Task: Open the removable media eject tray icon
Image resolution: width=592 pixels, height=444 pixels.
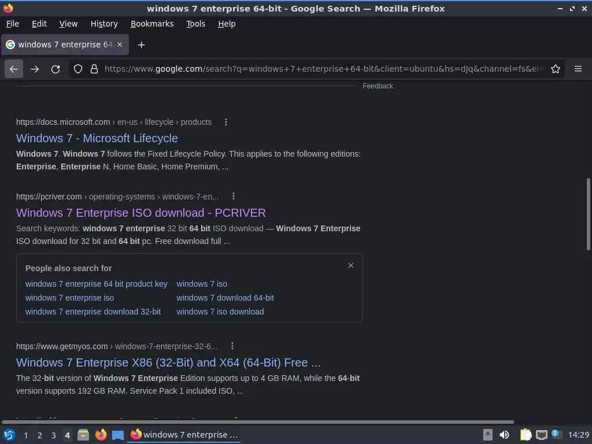Action: (488, 435)
